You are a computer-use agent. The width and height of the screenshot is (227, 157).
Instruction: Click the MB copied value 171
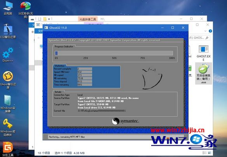tap(85, 75)
